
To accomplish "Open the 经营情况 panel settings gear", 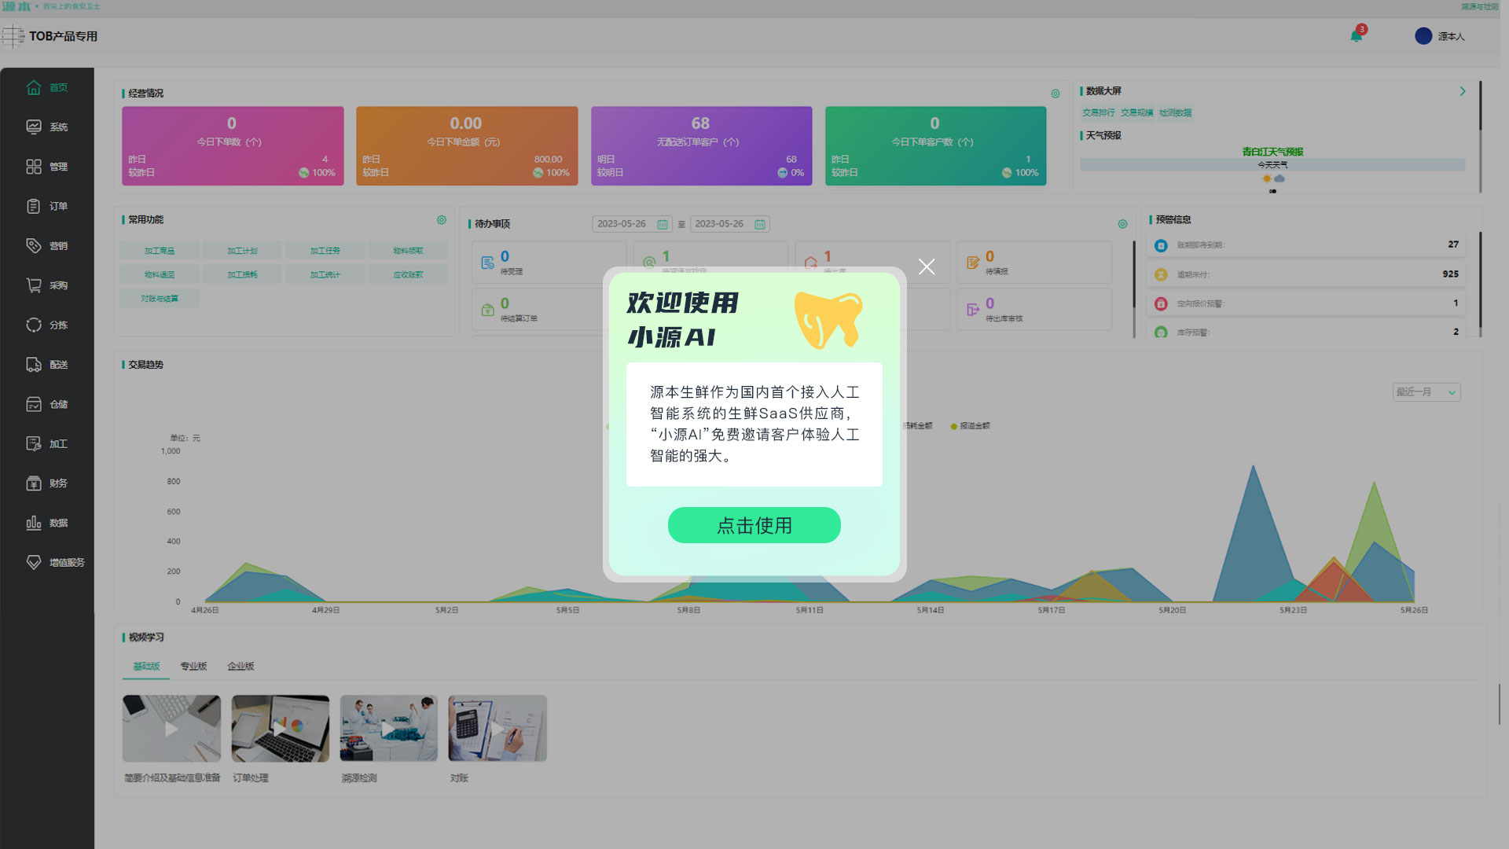I will coord(1056,93).
